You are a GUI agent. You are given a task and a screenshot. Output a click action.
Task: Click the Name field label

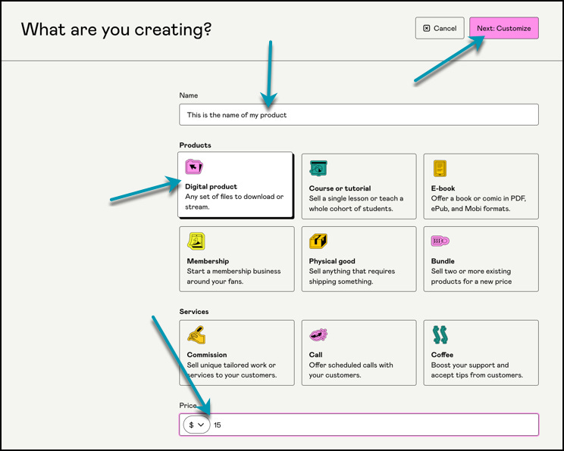coord(189,95)
